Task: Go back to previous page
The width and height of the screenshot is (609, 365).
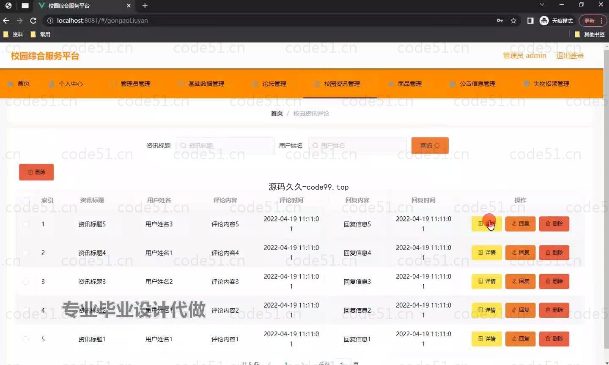Action: pyautogui.click(x=6, y=20)
